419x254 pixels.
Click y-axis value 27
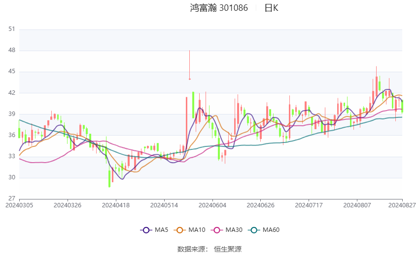12,198
